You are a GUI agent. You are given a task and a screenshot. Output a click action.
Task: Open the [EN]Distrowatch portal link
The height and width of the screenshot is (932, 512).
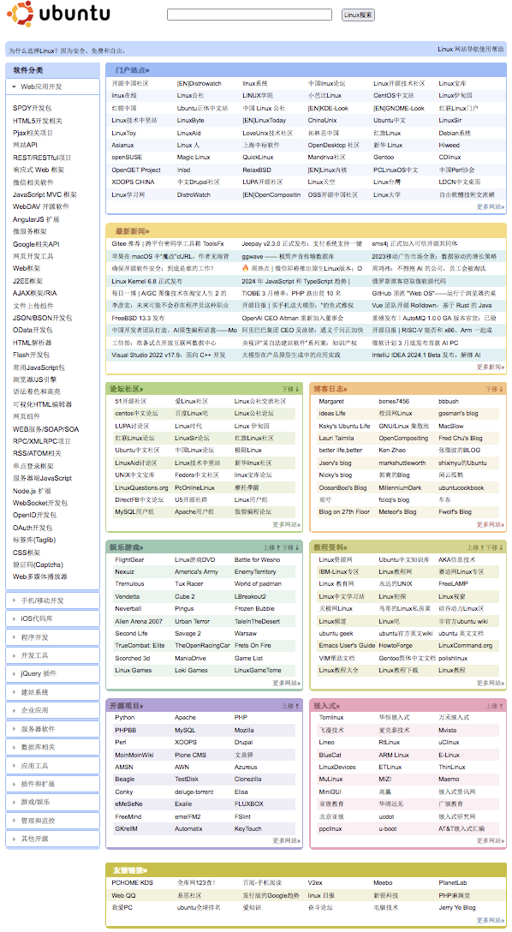pyautogui.click(x=199, y=84)
